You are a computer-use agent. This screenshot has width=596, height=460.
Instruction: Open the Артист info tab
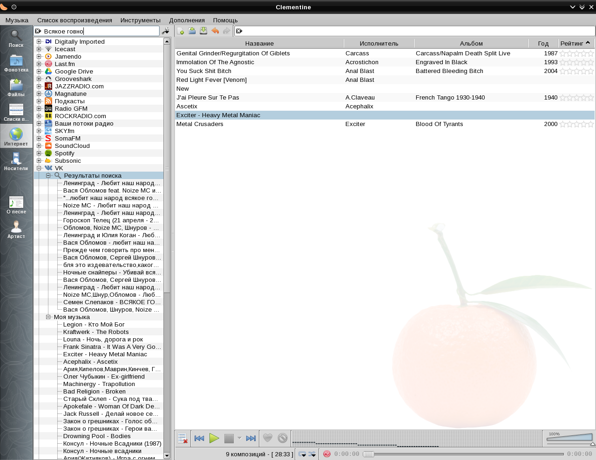[16, 230]
